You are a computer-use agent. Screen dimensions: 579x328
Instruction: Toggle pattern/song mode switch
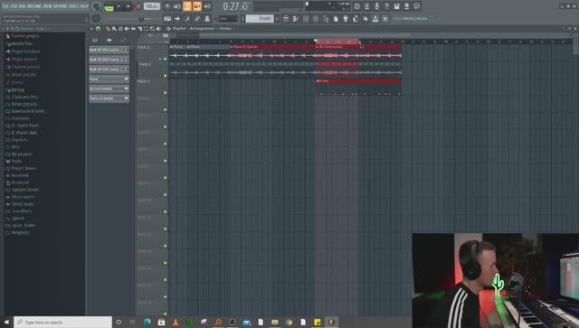[109, 7]
